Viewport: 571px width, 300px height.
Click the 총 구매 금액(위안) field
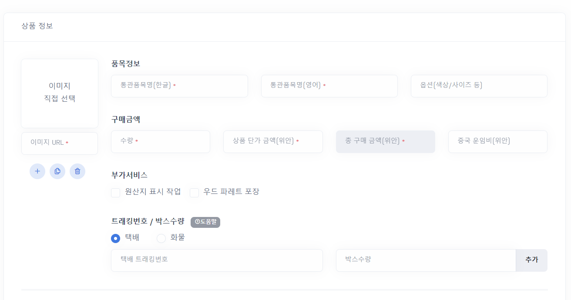tap(385, 141)
